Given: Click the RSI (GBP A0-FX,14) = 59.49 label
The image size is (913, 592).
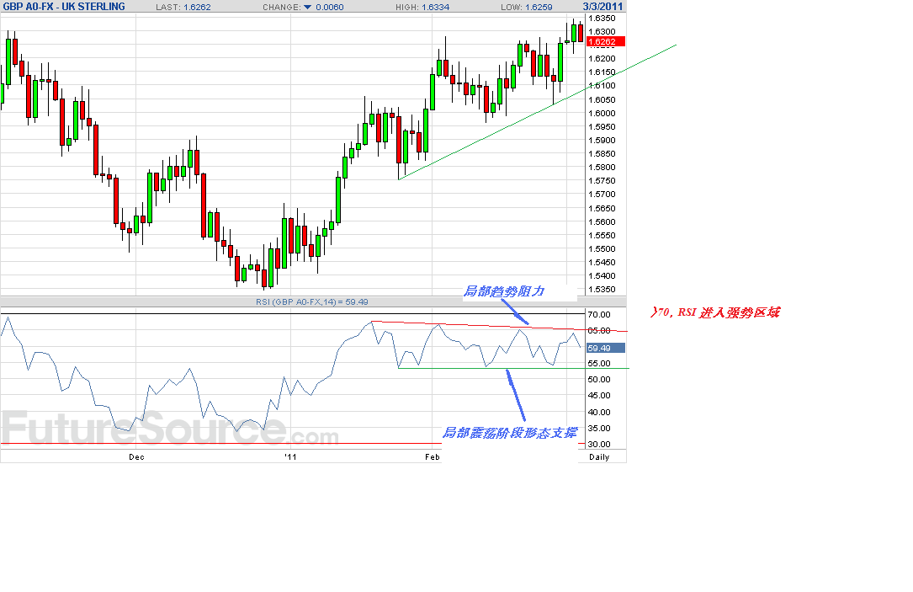Looking at the screenshot, I should tap(311, 301).
